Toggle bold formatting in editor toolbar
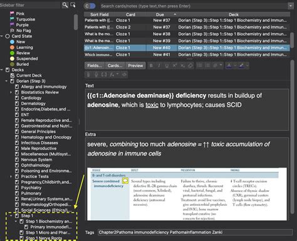Image resolution: width=297 pixels, height=241 pixels. [x=151, y=66]
